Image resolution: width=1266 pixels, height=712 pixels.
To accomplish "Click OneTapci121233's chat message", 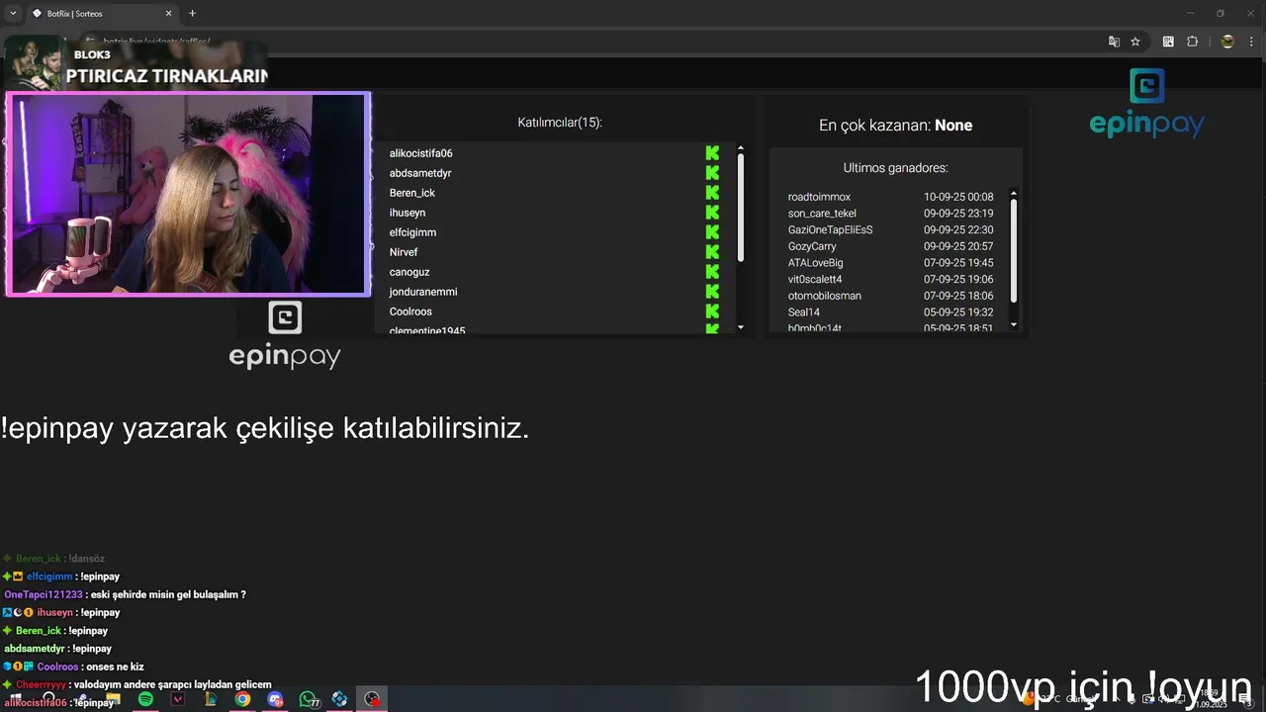I will (126, 594).
